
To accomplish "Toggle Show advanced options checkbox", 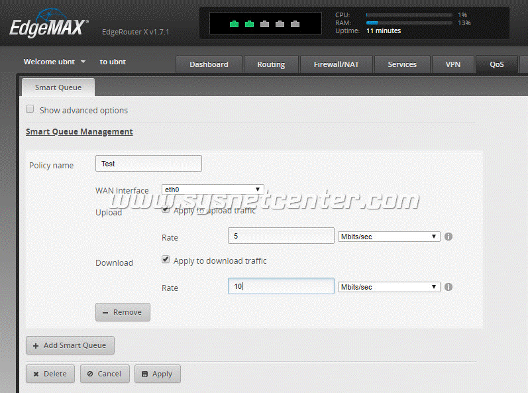I will [30, 109].
